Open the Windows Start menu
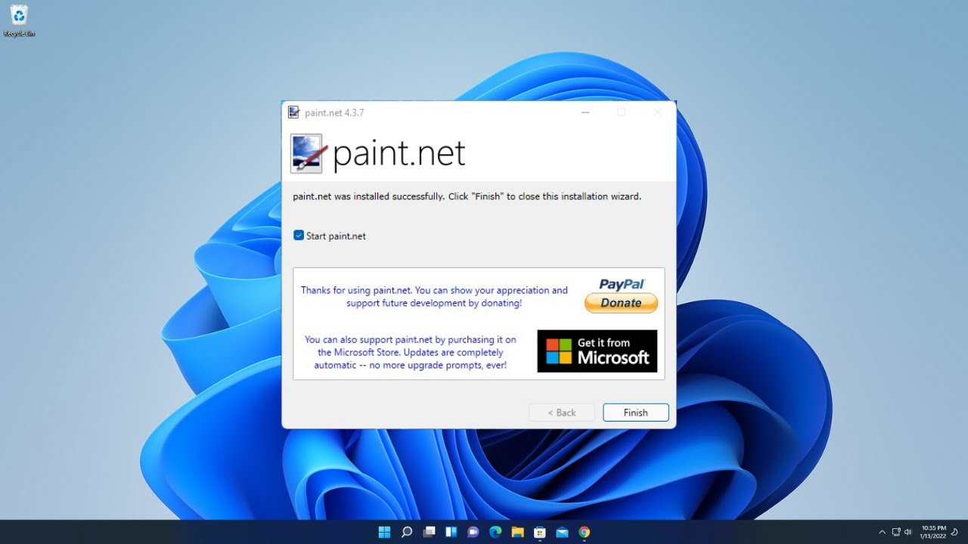Image resolution: width=968 pixels, height=544 pixels. (384, 532)
